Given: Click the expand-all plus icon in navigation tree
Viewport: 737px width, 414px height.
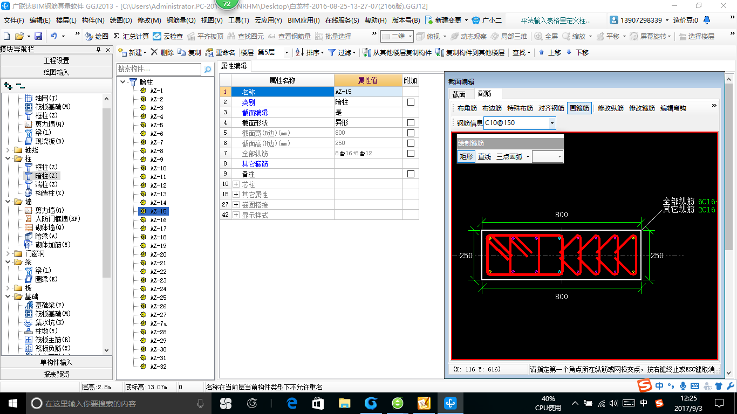Looking at the screenshot, I should click(x=8, y=85).
